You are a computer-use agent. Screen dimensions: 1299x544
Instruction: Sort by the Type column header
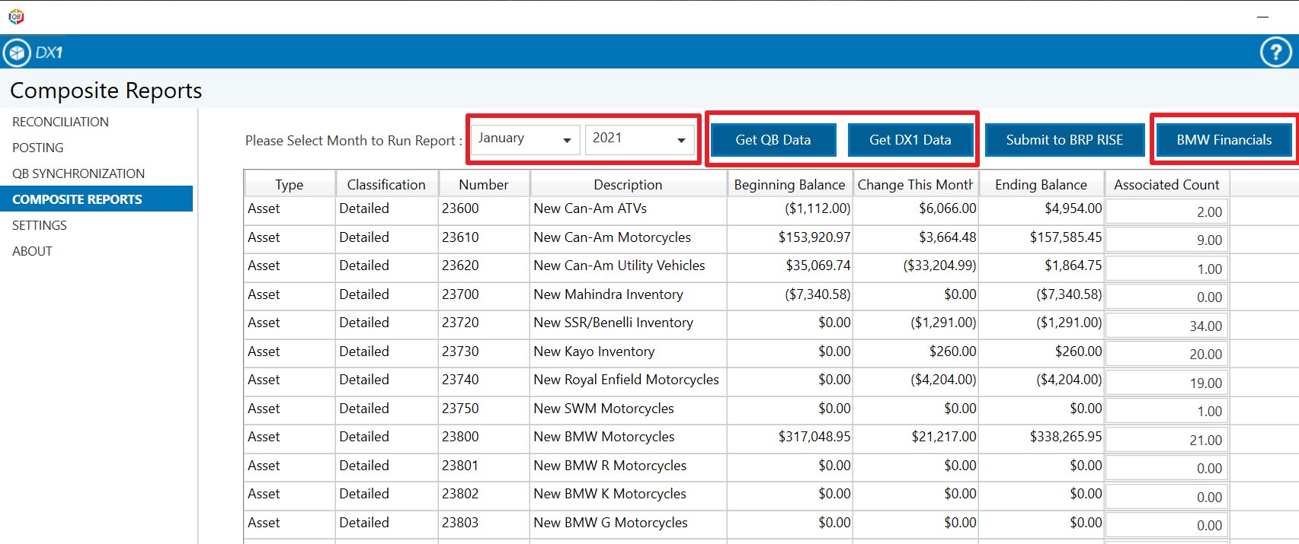290,184
